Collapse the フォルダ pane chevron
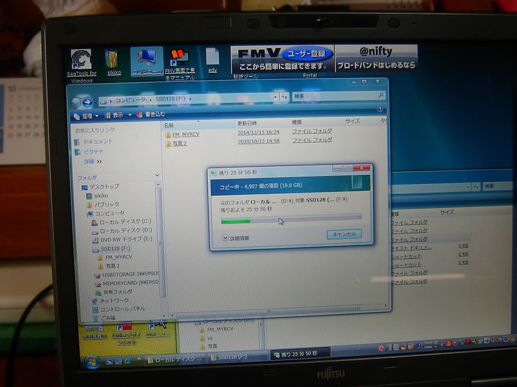This screenshot has width=517, height=387. click(x=157, y=175)
